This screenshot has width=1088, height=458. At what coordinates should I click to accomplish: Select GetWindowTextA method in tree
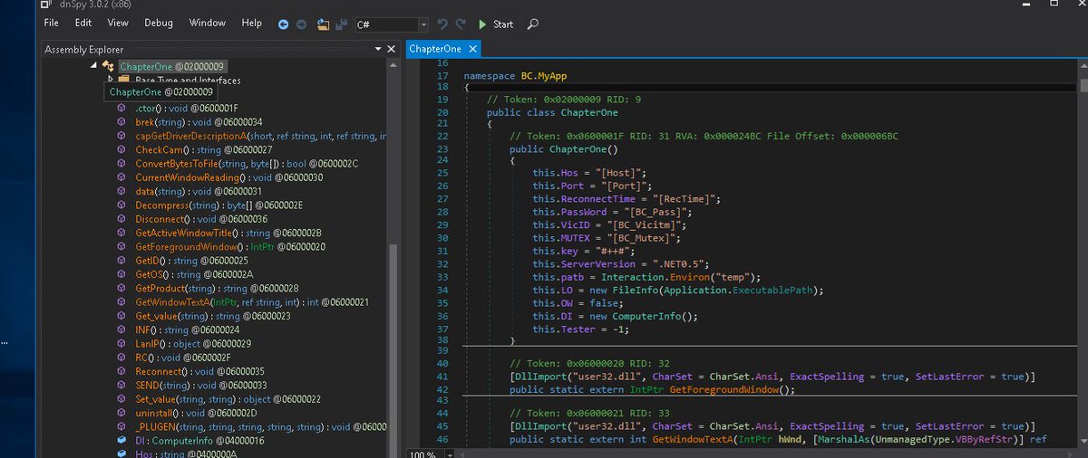point(251,301)
